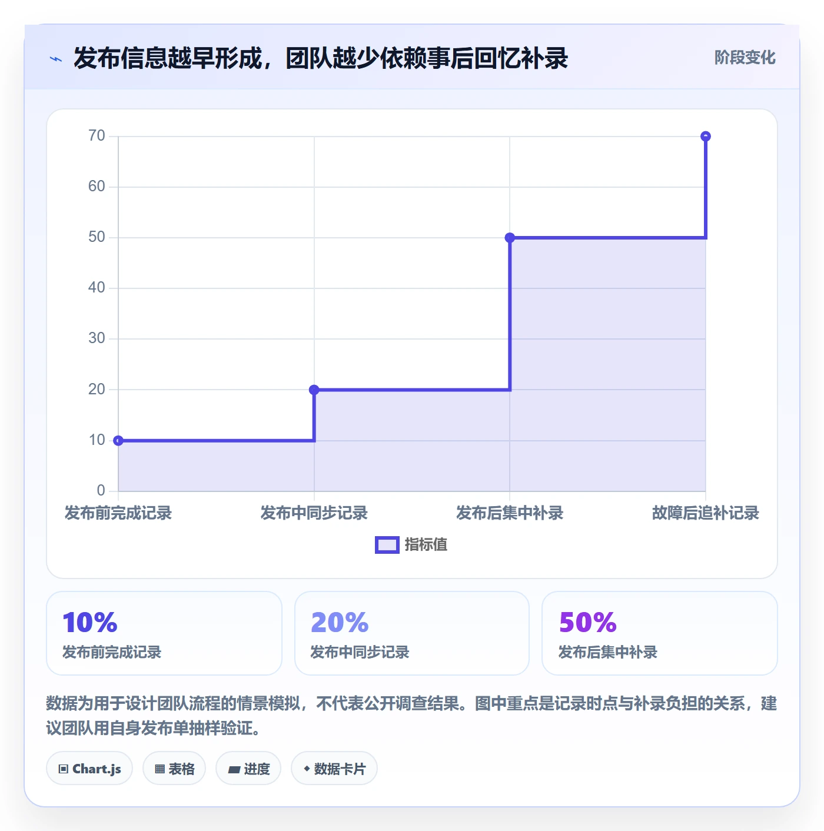This screenshot has height=831, width=824.
Task: Click the bar icon in 进度 tag
Action: pos(234,769)
